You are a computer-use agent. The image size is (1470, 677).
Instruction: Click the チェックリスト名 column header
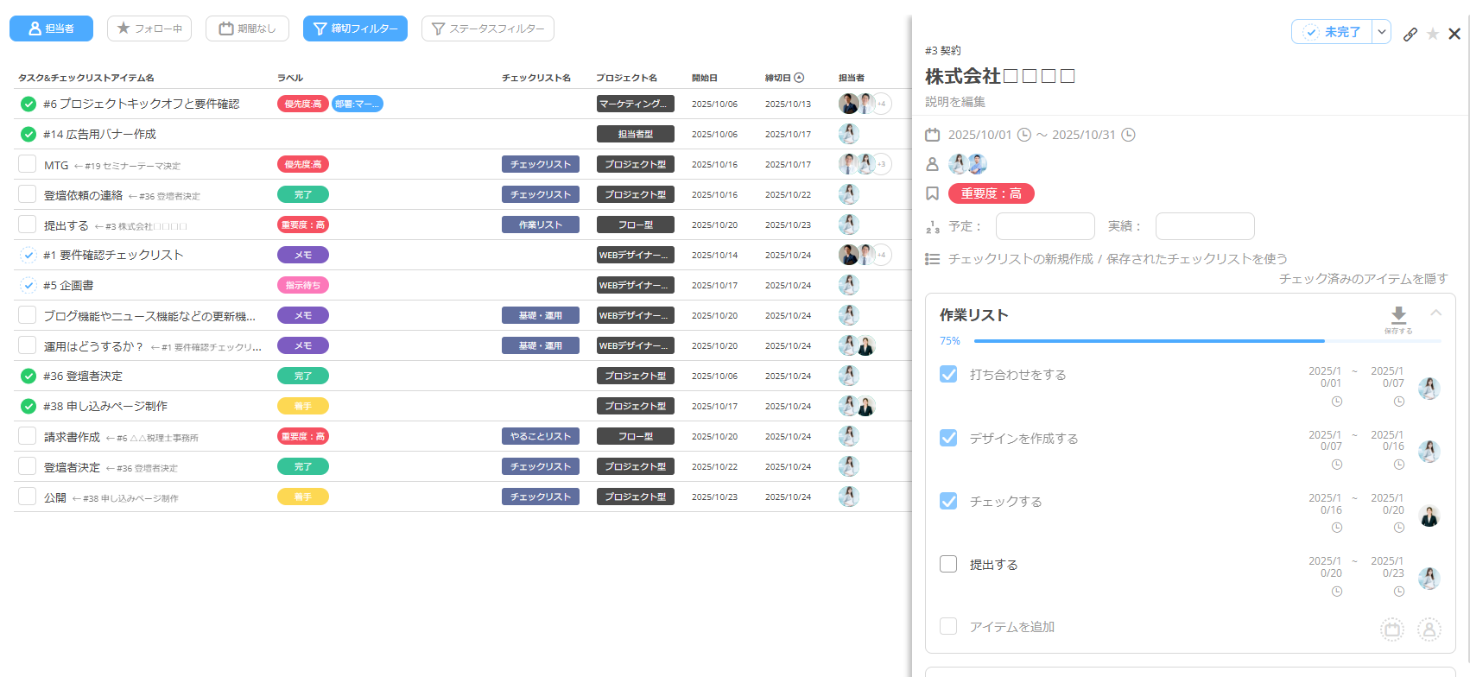point(535,78)
